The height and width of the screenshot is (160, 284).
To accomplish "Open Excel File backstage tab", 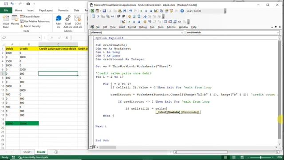I will [x=6, y=10].
